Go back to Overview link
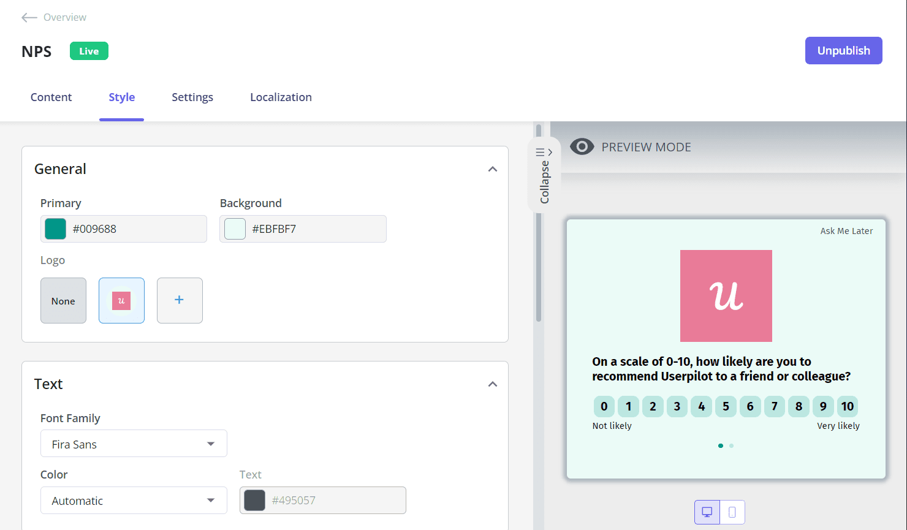The height and width of the screenshot is (530, 907). coord(65,17)
